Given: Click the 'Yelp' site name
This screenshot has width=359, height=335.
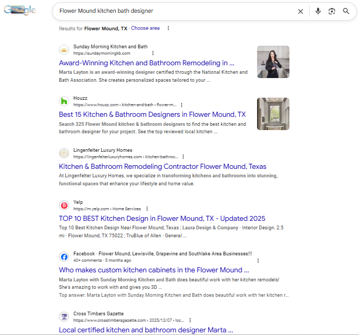Looking at the screenshot, I should tap(78, 202).
